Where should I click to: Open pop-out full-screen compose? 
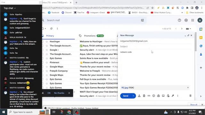point(188,35)
